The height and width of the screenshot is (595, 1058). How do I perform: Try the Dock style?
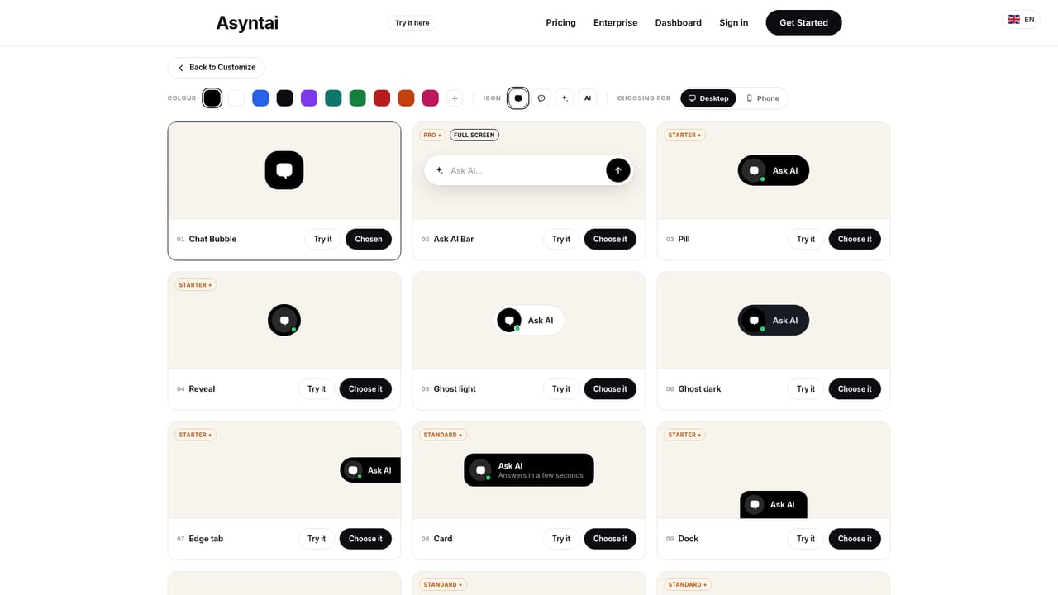click(806, 538)
